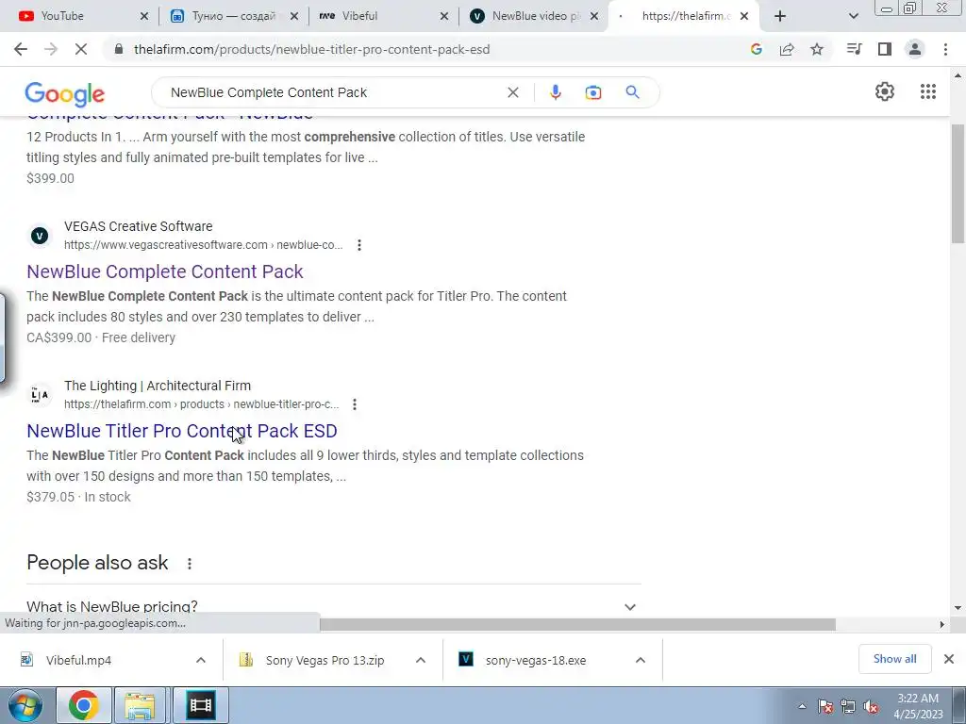Open options for the VEGAS Creative Software result
Image resolution: width=966 pixels, height=724 pixels.
tap(359, 245)
